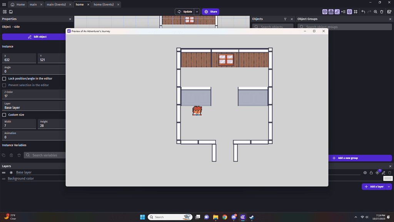The width and height of the screenshot is (394, 222).
Task: Open the zoom tool icon
Action: click(376, 12)
